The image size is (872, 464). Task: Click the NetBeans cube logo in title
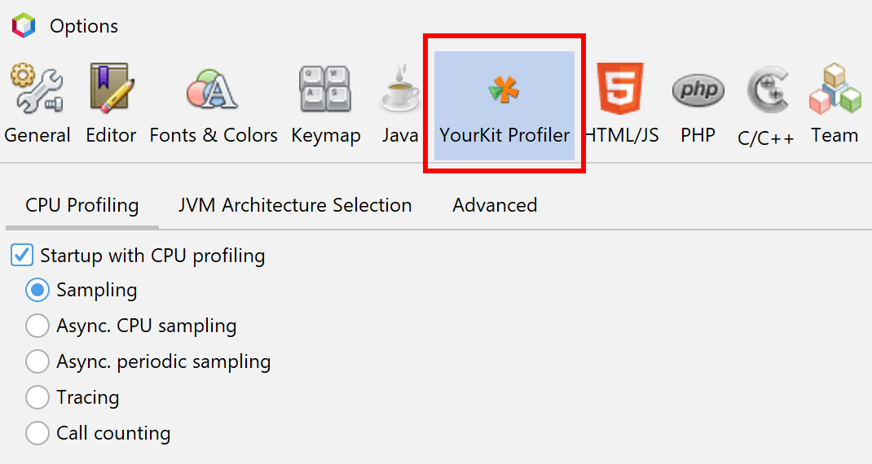click(24, 25)
